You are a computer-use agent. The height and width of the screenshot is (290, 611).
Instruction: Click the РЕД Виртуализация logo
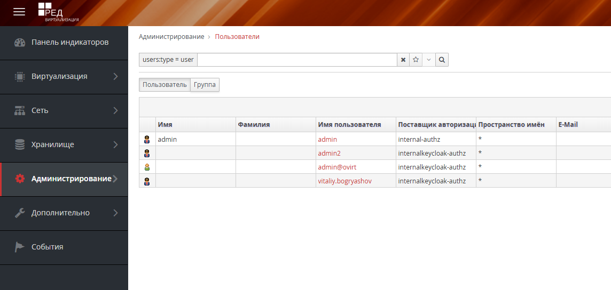[58, 12]
